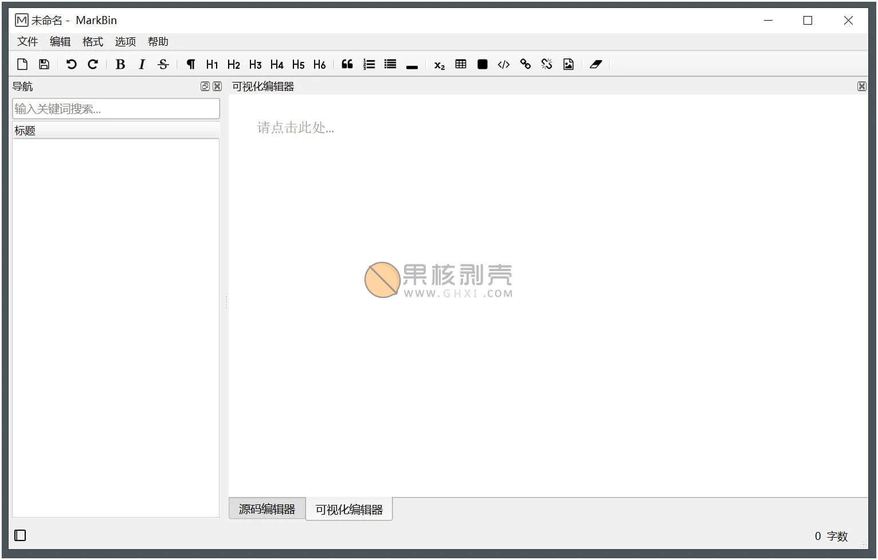Apply Heading 3 style
878x560 pixels.
click(x=255, y=64)
